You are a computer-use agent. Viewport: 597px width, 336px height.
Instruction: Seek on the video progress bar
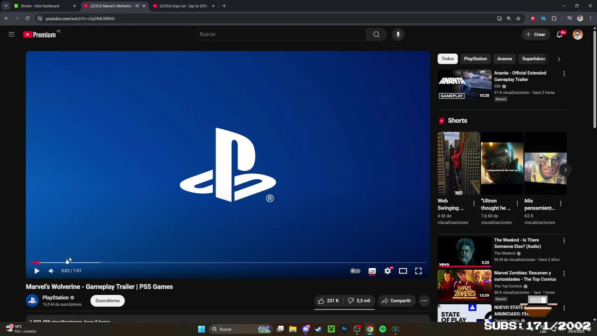[228, 263]
